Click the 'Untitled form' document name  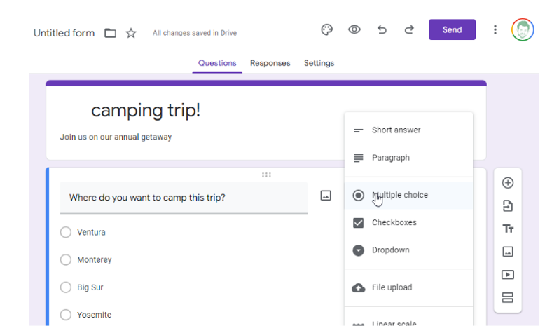pyautogui.click(x=64, y=33)
